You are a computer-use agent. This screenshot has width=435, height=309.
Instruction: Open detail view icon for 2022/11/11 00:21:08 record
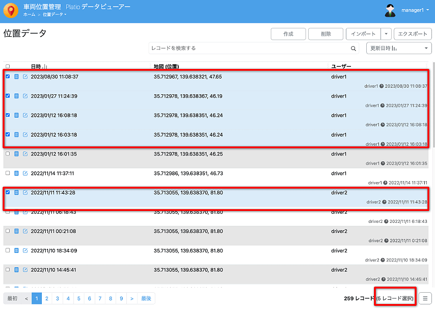(16, 231)
